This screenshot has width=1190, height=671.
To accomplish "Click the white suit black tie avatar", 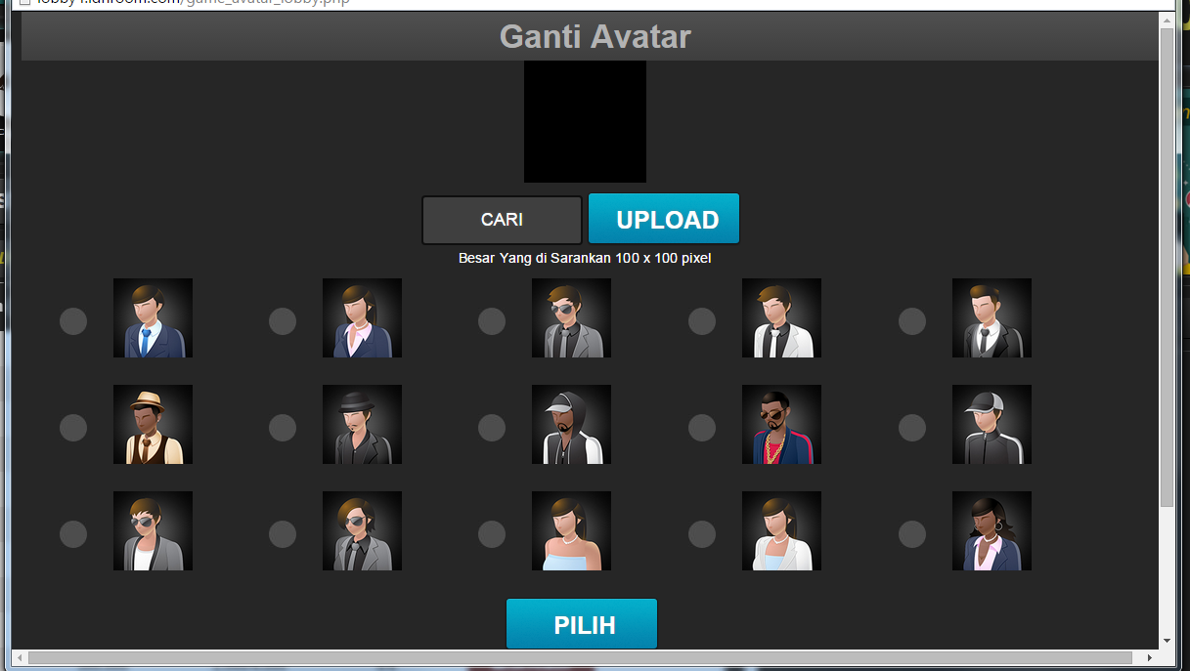I will coord(781,317).
